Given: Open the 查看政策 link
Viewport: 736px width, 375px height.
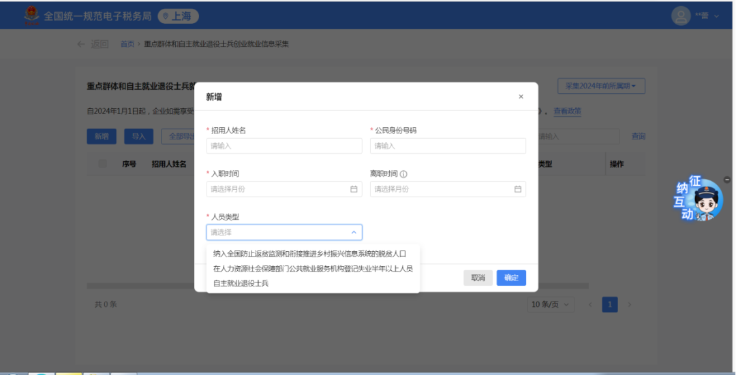Looking at the screenshot, I should coord(567,111).
